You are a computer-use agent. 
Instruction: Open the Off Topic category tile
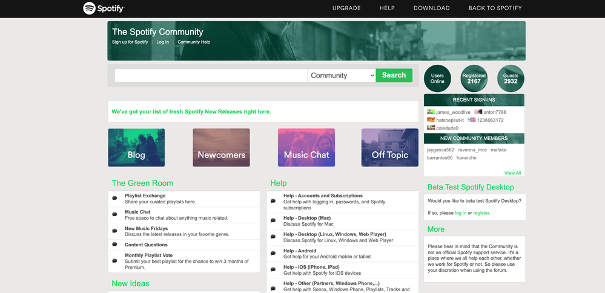pos(389,148)
